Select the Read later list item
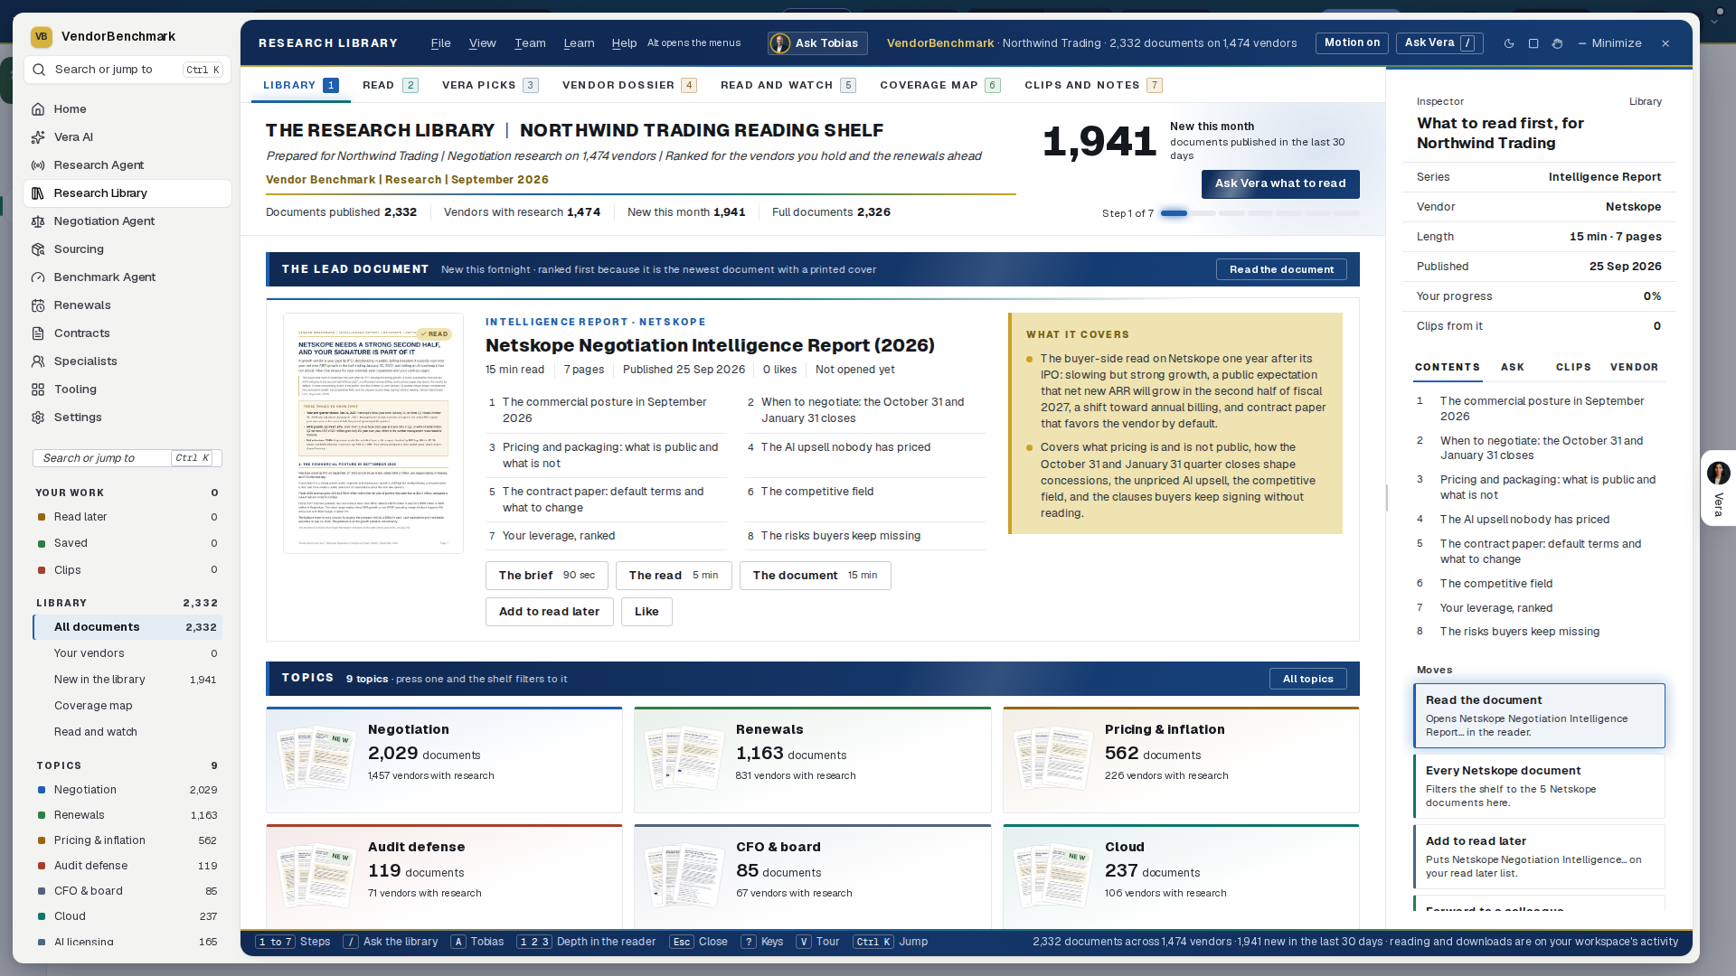Image resolution: width=1736 pixels, height=976 pixels. [x=127, y=517]
